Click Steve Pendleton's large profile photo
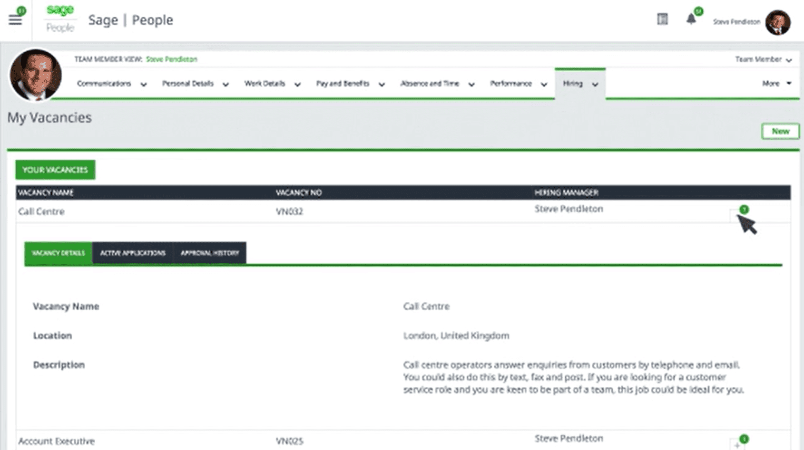 (x=36, y=75)
